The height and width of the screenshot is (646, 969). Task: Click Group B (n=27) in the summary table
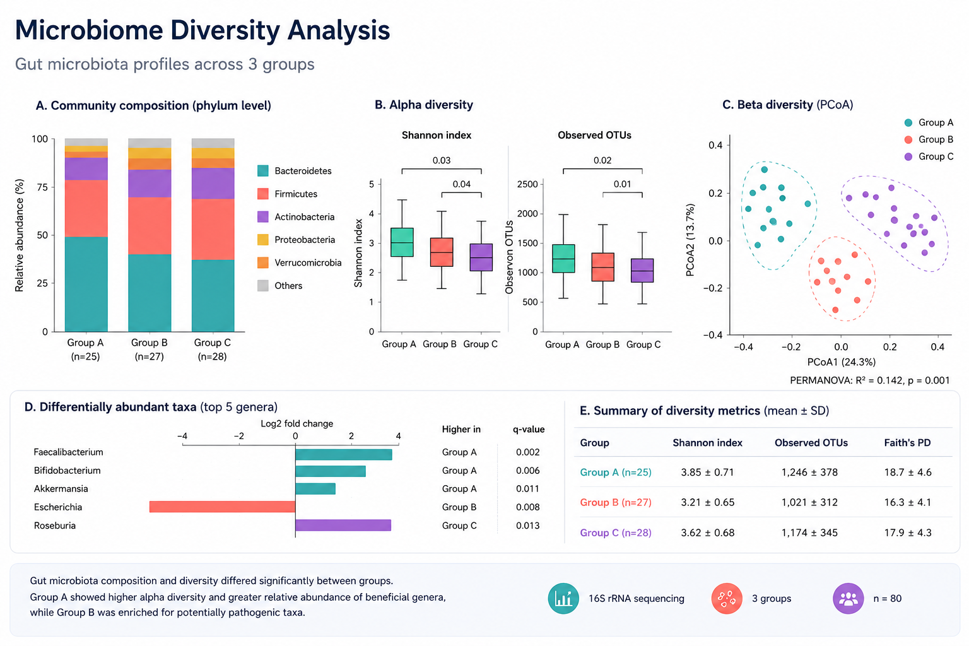point(616,503)
